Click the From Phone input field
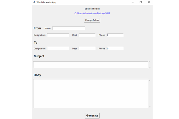 (x=115, y=35)
